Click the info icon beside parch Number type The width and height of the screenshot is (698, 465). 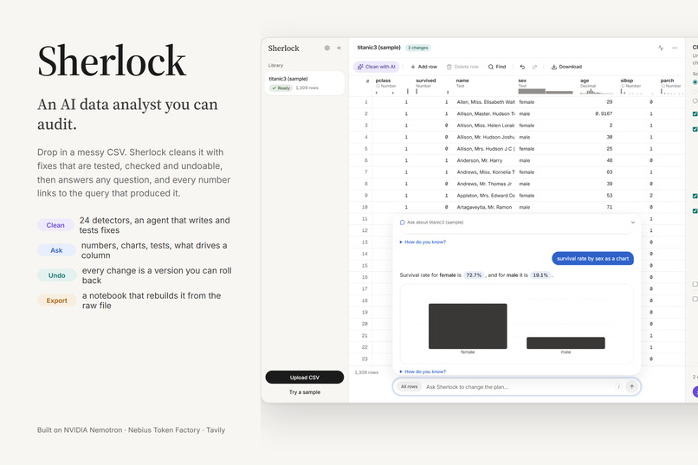coord(662,86)
